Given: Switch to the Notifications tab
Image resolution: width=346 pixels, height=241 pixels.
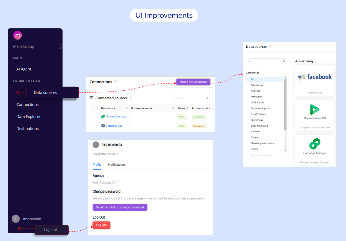Looking at the screenshot, I should click(x=117, y=165).
